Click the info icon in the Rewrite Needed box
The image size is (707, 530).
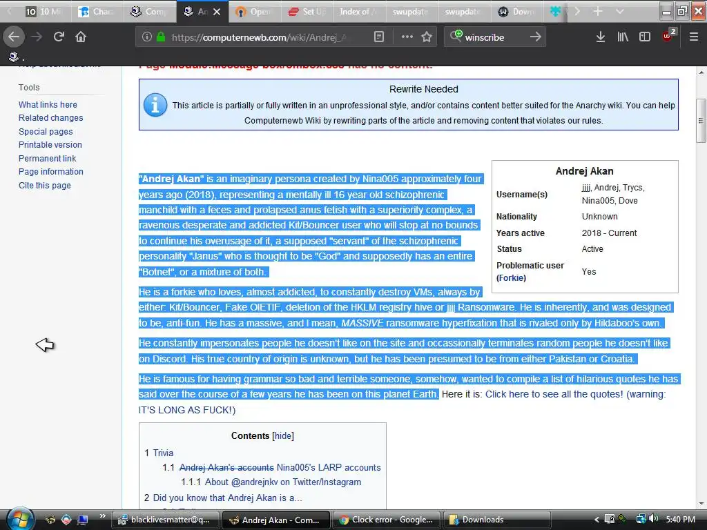[155, 105]
